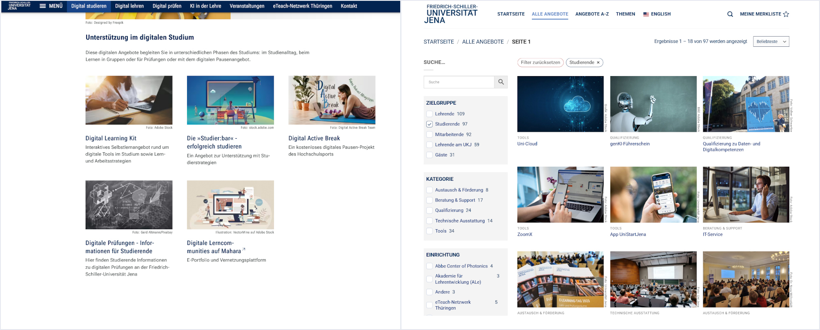Image resolution: width=820 pixels, height=330 pixels.
Task: Click the Startseite breadcrumb link
Action: click(x=439, y=42)
